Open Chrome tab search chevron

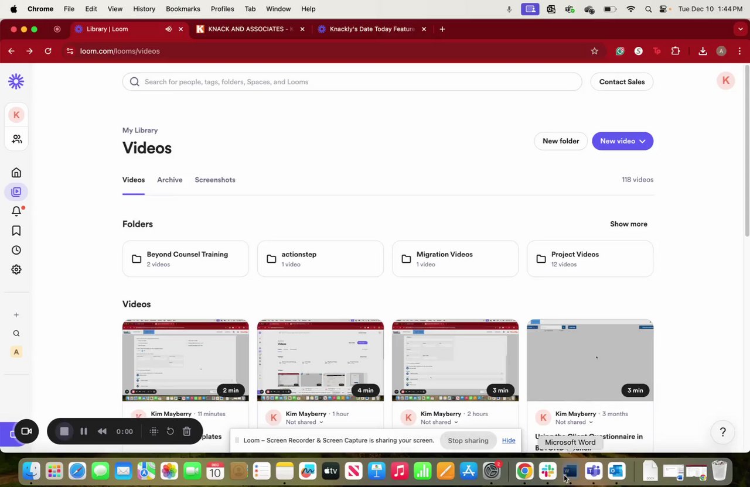pos(740,29)
